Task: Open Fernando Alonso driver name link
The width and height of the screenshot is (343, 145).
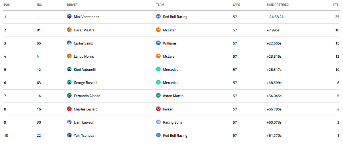Action: coord(87,96)
